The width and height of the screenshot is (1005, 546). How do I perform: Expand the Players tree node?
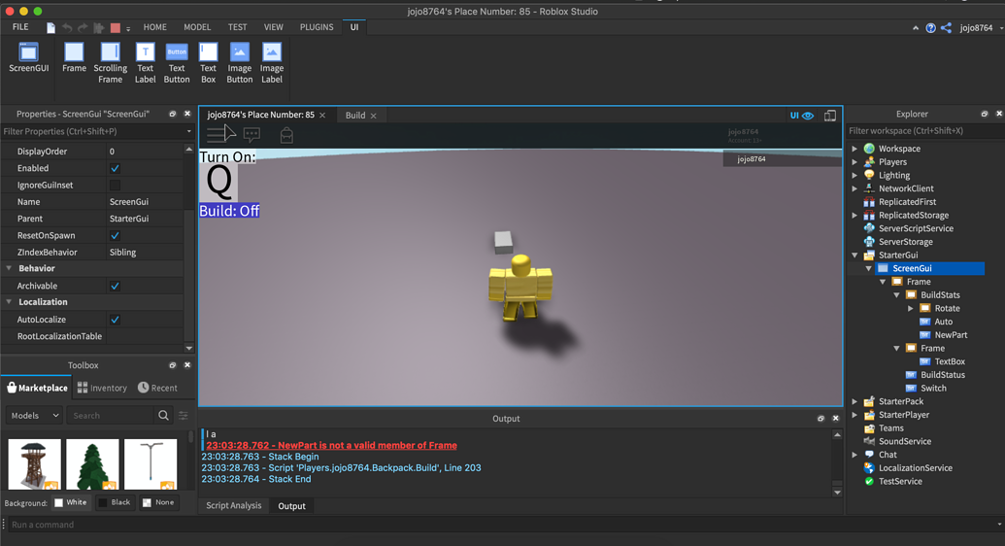[x=854, y=161]
